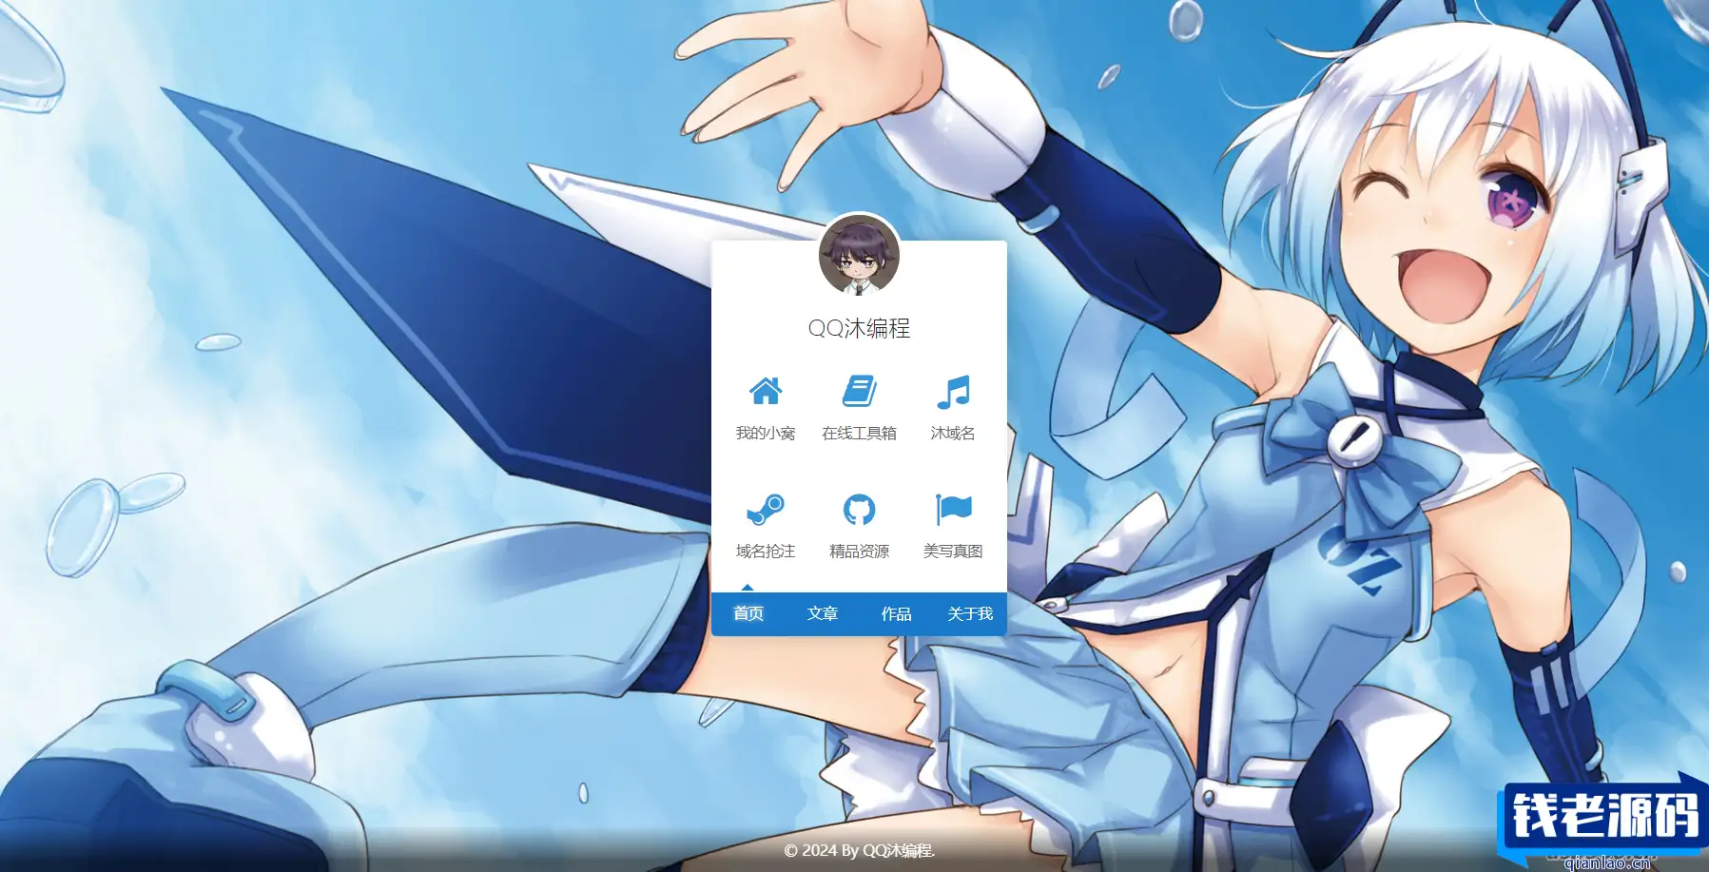Open the book icon for 在线工具箱
The image size is (1709, 872).
pyautogui.click(x=860, y=391)
